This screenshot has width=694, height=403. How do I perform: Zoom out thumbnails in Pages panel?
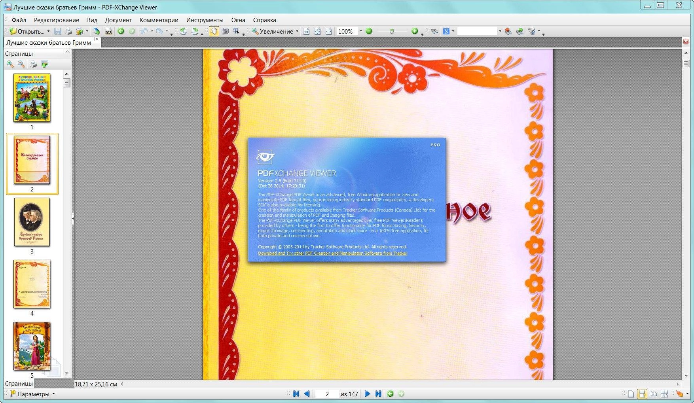point(21,64)
